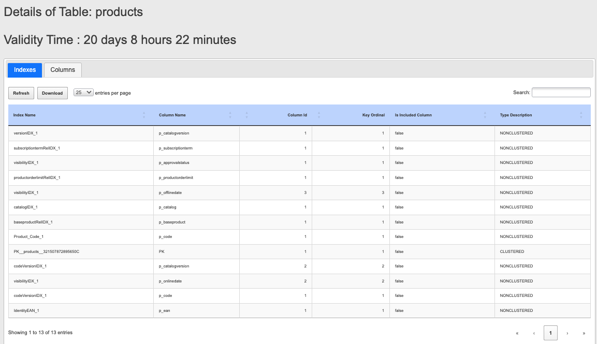Select the catalogIDX_1 cell
The image size is (597, 344).
tap(81, 207)
